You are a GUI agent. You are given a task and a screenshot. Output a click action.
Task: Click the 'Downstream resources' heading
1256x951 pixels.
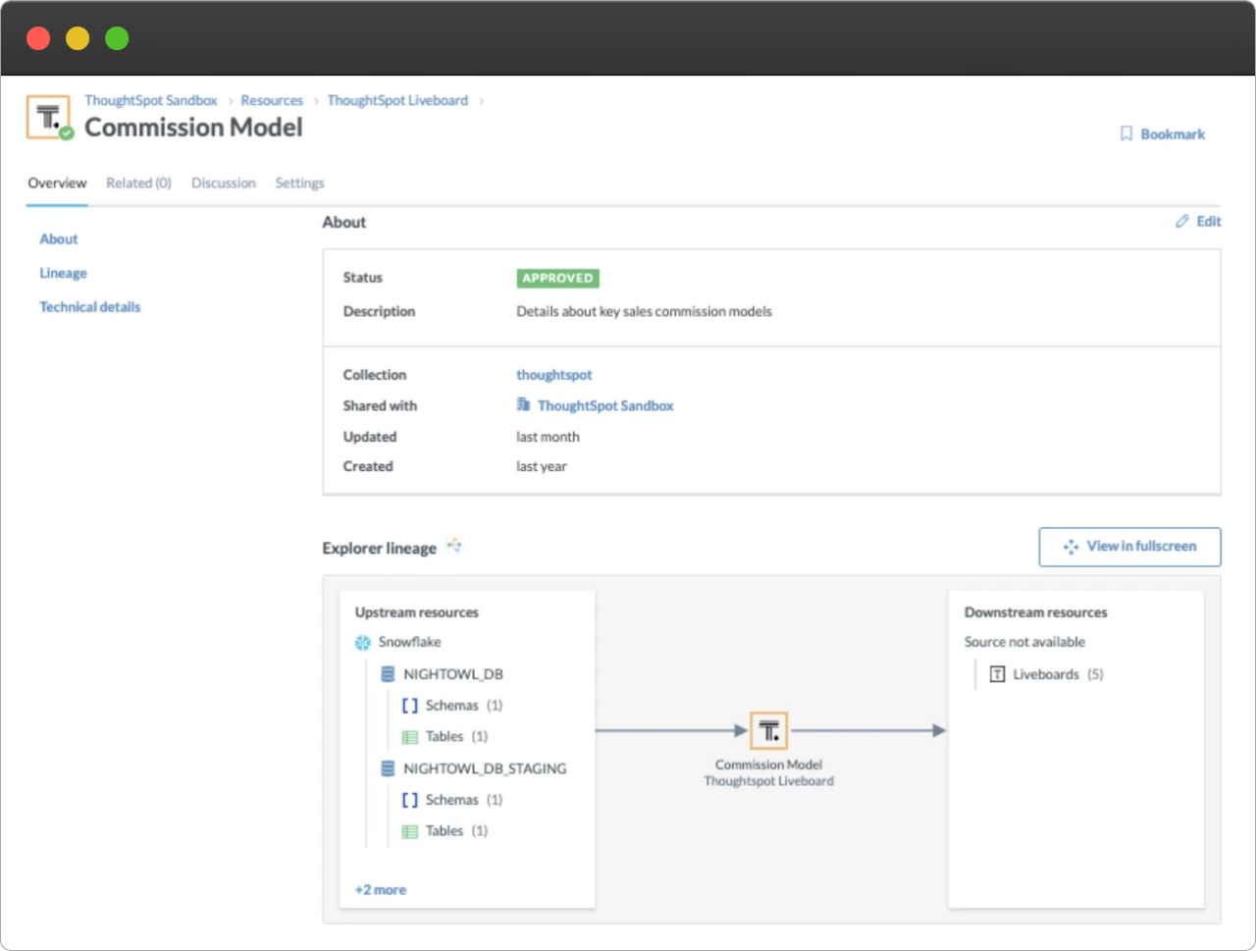(1035, 612)
